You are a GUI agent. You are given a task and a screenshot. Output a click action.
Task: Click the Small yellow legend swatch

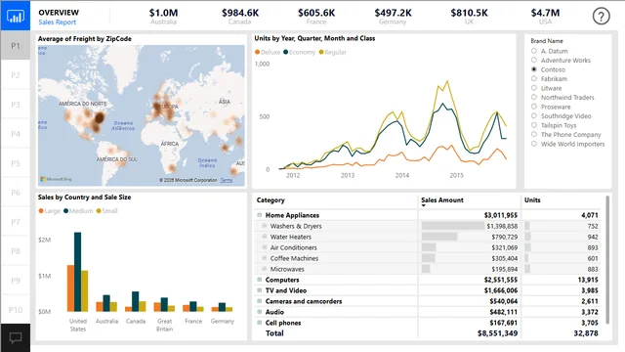pos(99,211)
